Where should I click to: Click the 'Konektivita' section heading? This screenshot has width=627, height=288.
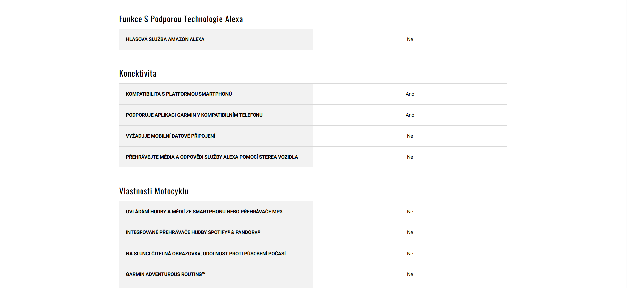[138, 73]
